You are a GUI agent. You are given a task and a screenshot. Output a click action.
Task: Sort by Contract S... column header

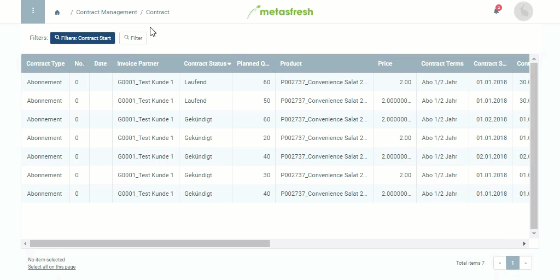click(491, 63)
